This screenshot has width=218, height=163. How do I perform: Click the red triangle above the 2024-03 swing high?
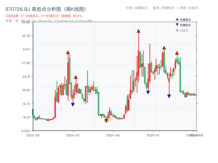(76, 77)
